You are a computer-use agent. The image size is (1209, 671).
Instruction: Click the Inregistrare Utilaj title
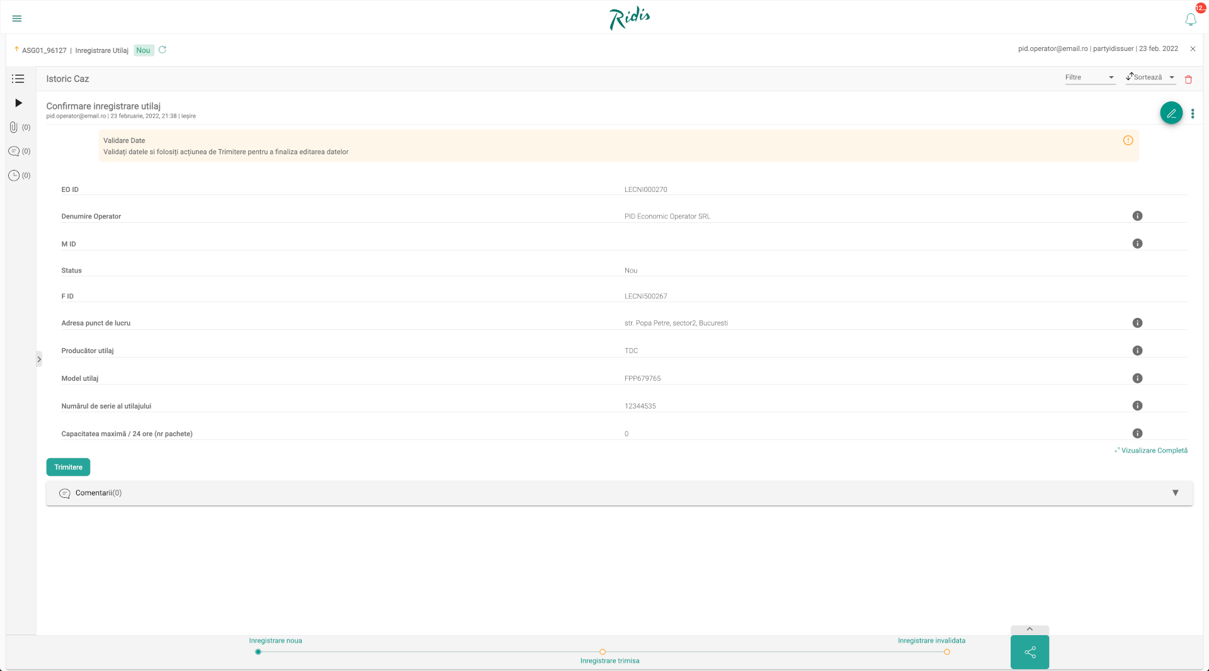pyautogui.click(x=101, y=50)
